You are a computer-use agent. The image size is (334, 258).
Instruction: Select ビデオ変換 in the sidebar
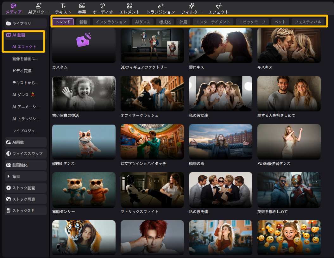(22, 71)
